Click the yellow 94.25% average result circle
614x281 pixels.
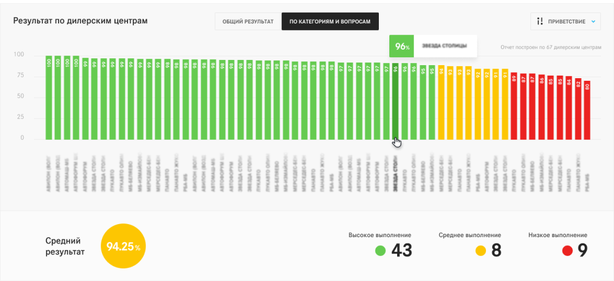[x=123, y=247]
